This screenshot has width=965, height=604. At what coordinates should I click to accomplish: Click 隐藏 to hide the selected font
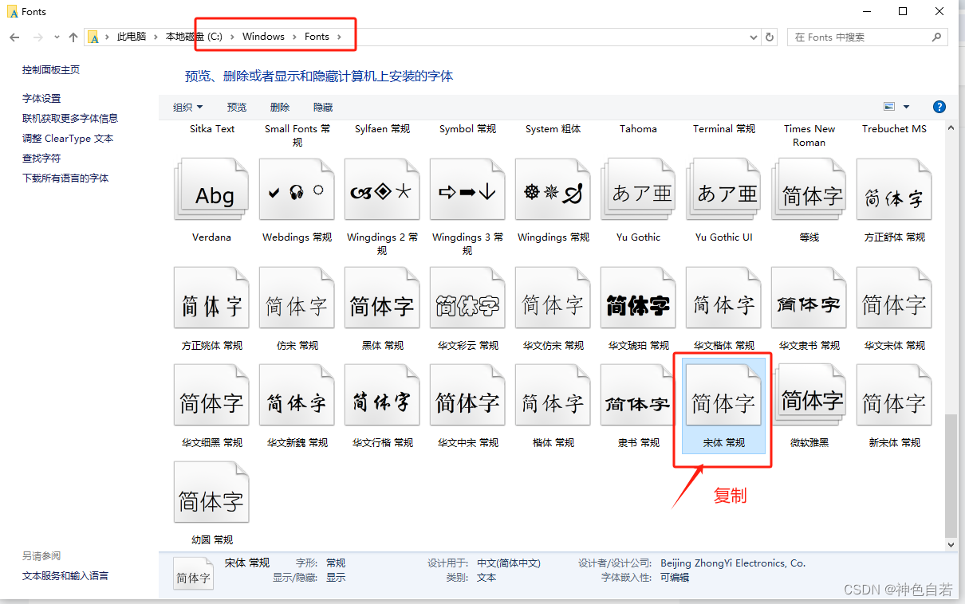tap(323, 106)
